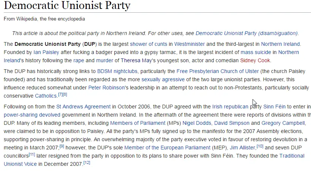Click the Catholics link
311x171 pixels.
point(46,96)
